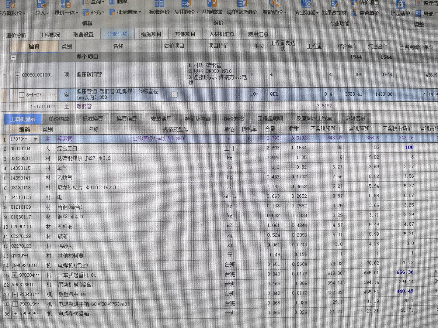Collapse the 8-1-27 quota row

point(22,95)
